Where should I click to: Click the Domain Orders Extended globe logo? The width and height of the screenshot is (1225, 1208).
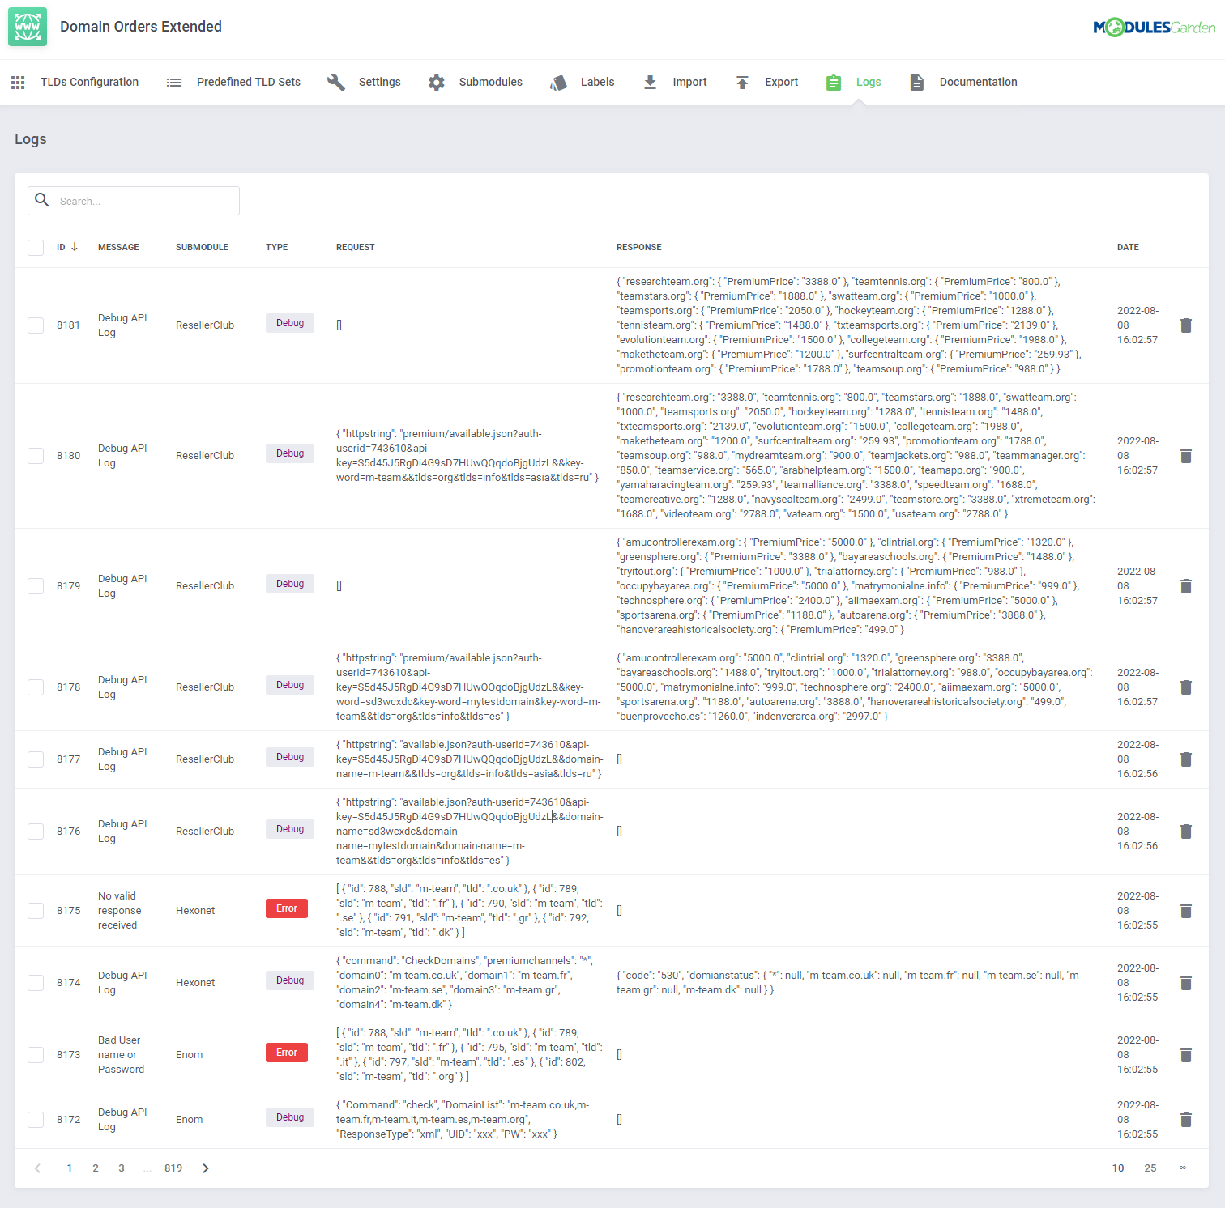28,27
